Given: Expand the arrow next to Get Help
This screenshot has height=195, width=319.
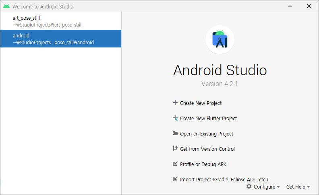Looking at the screenshot, I should [309, 187].
